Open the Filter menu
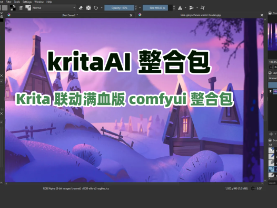 point(8,2)
